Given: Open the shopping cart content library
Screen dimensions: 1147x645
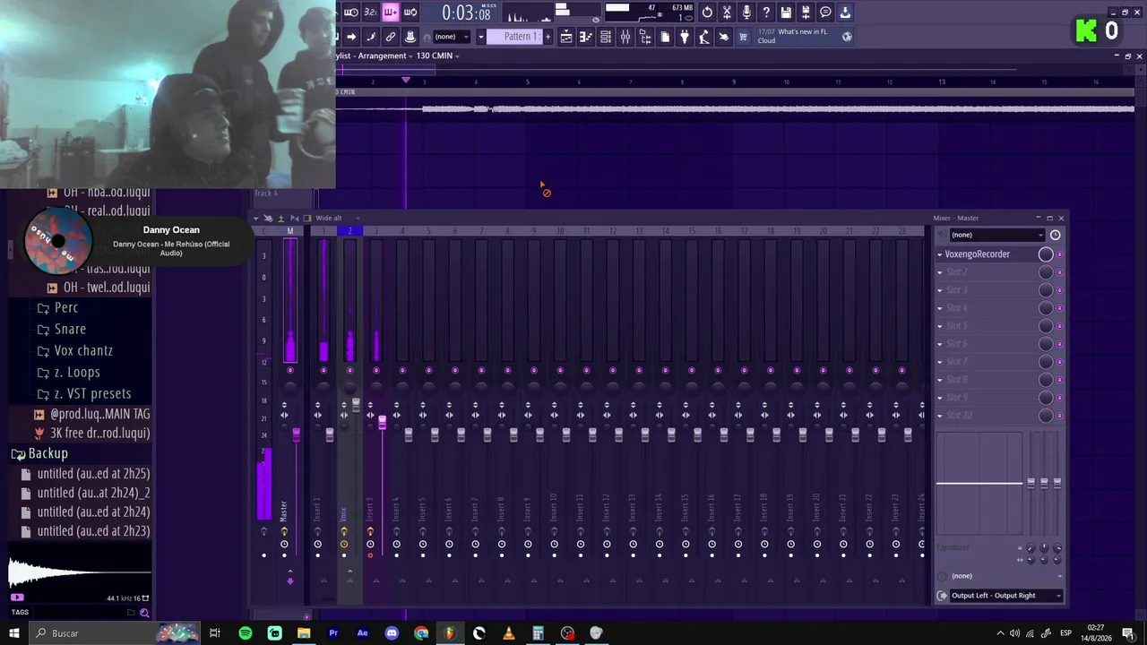Looking at the screenshot, I should click(x=743, y=37).
